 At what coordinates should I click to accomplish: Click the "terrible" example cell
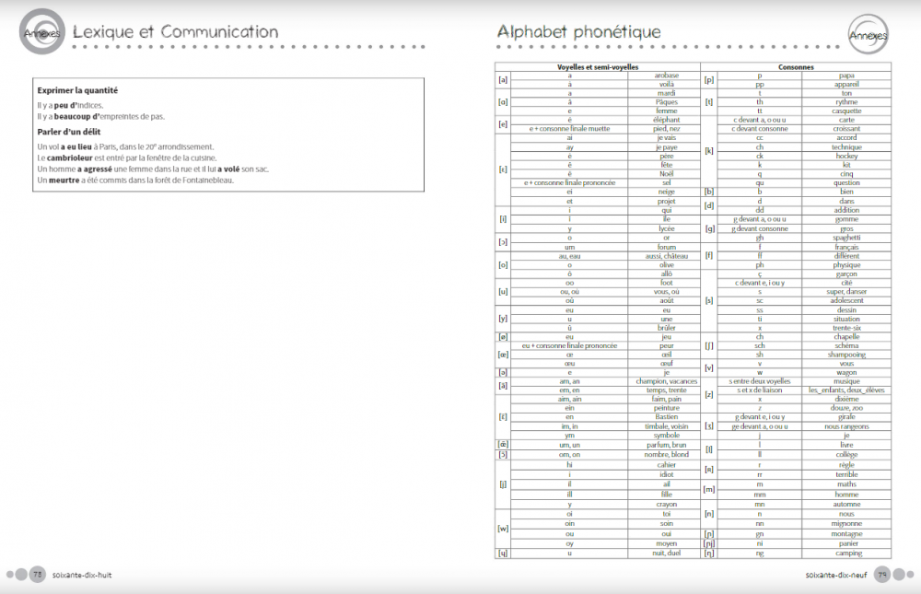pos(846,474)
